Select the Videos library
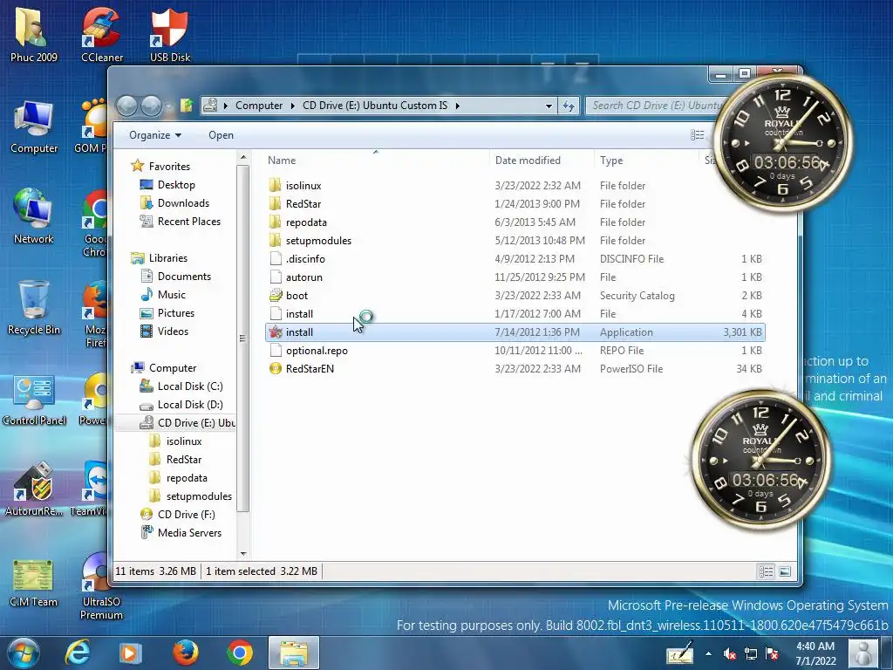 (x=173, y=331)
